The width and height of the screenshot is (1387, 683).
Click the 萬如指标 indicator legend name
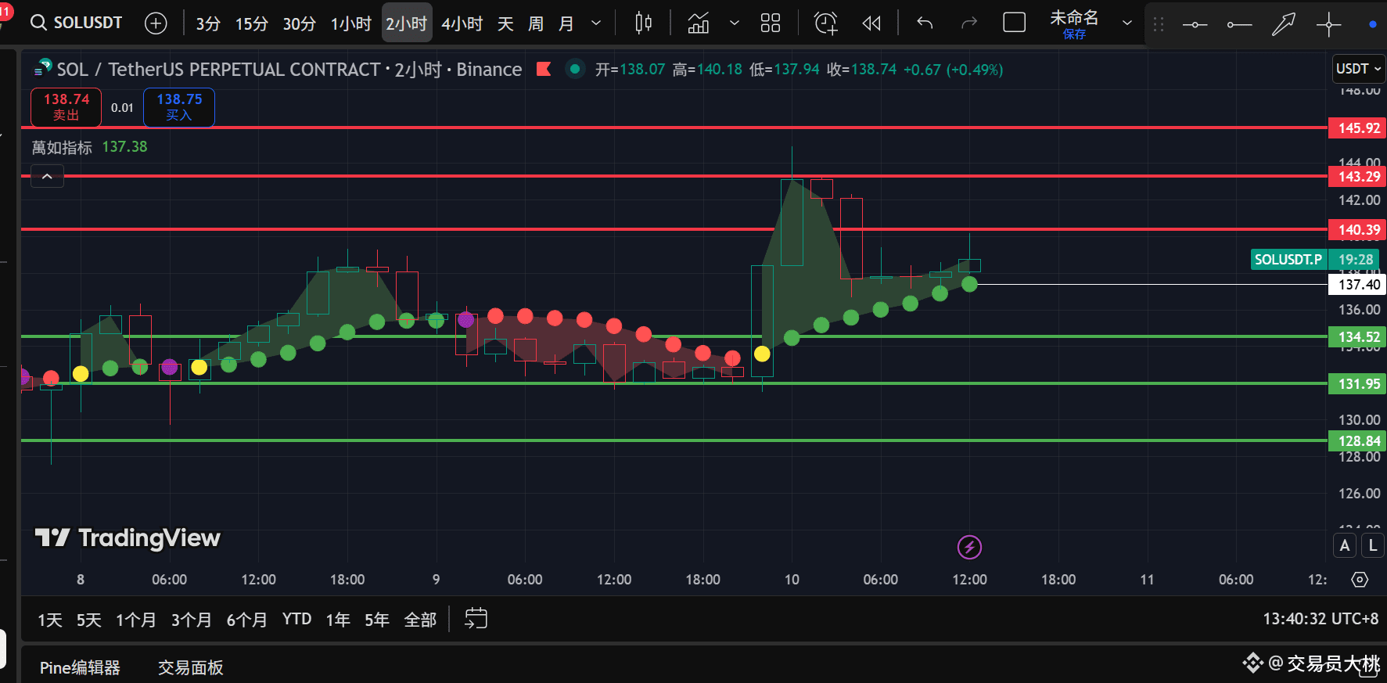coord(62,147)
